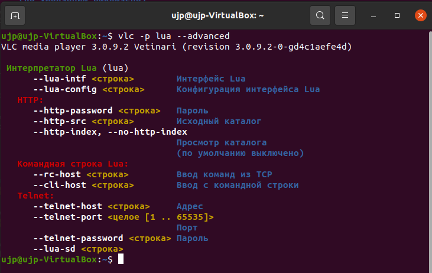Minimize the terminal window

pos(373,15)
